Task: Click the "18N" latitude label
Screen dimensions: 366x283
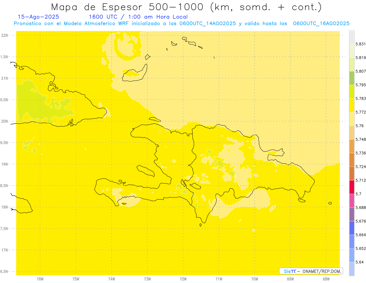Action: click(4, 207)
